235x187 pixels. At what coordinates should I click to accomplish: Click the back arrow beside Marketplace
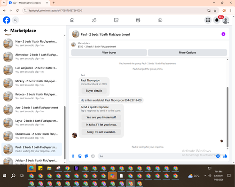tap(6, 31)
